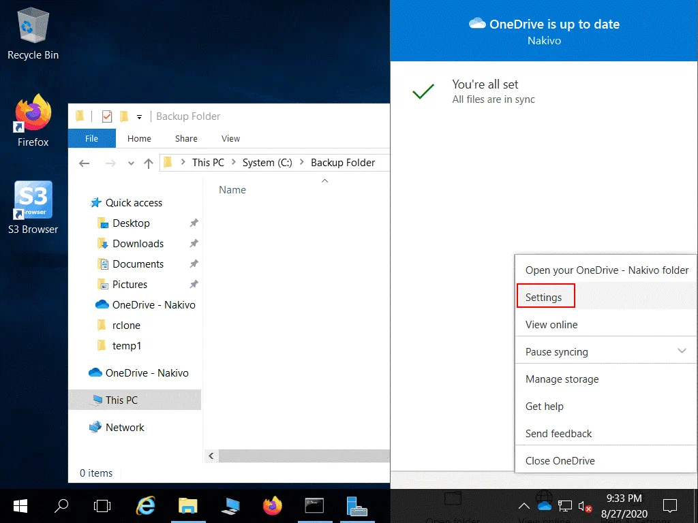The width and height of the screenshot is (698, 523).
Task: Expand the Pause syncing submenu
Action: point(682,351)
